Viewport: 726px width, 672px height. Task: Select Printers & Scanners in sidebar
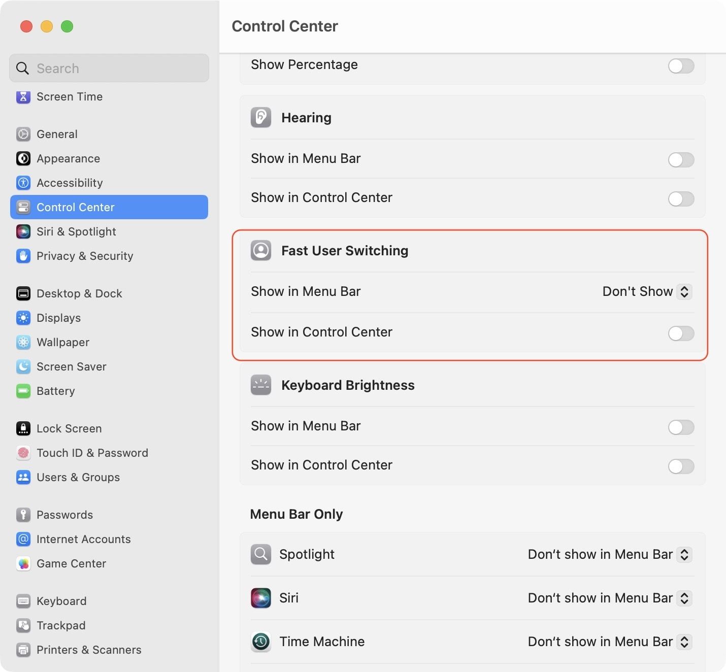click(x=89, y=650)
